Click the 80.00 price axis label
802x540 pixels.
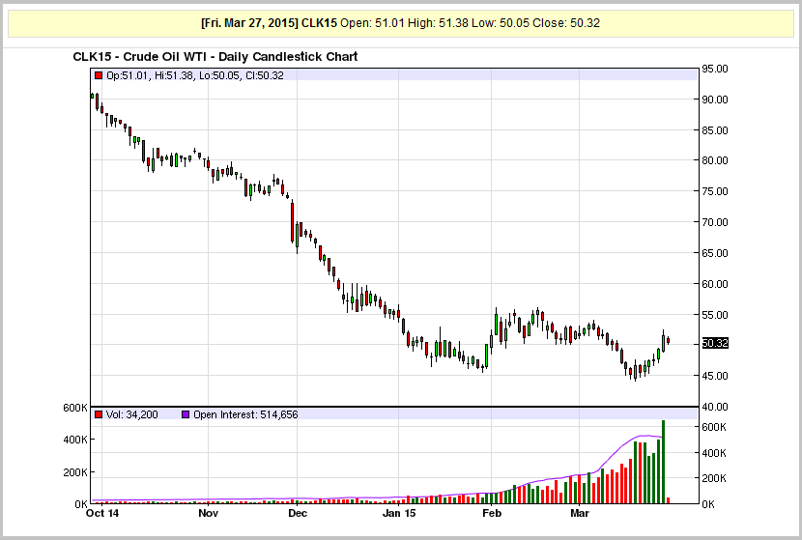pyautogui.click(x=714, y=160)
